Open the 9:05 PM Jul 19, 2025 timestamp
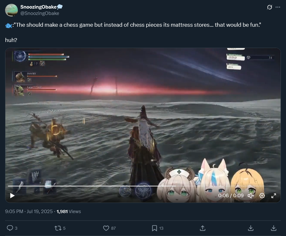The image size is (286, 236). tap(29, 212)
